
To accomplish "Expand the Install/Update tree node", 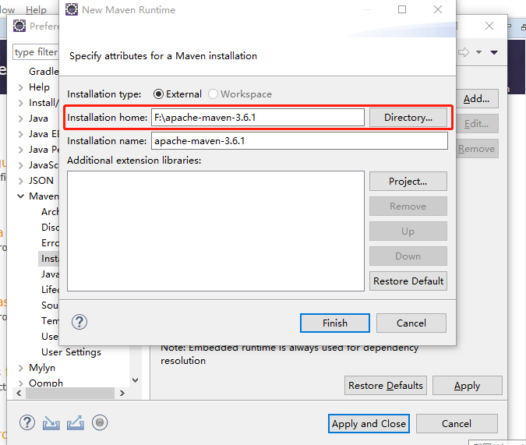I will pyautogui.click(x=21, y=103).
